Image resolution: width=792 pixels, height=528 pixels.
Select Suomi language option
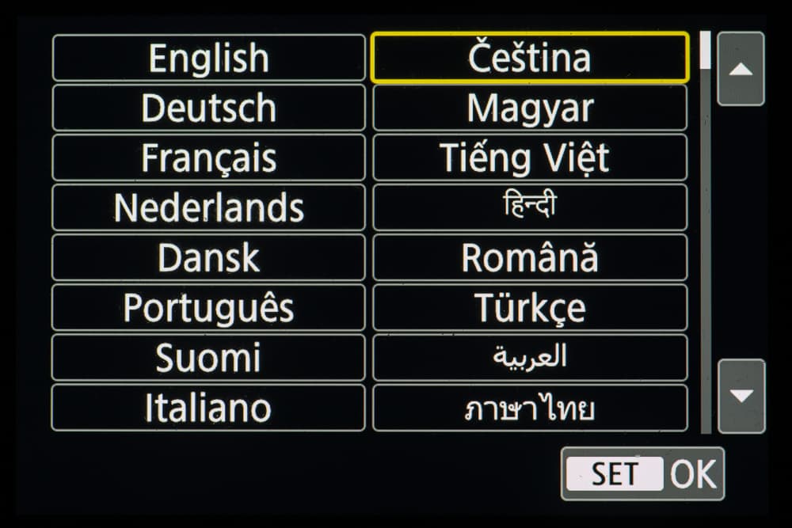click(209, 357)
